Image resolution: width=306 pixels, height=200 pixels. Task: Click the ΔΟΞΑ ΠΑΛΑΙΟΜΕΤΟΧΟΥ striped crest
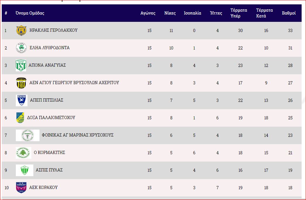(x=20, y=118)
